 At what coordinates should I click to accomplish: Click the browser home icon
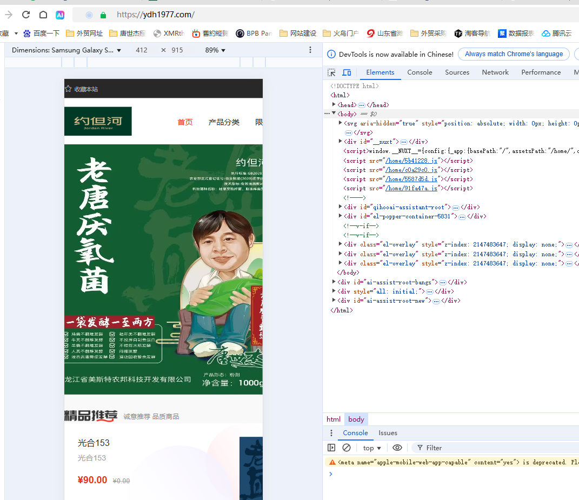(43, 15)
